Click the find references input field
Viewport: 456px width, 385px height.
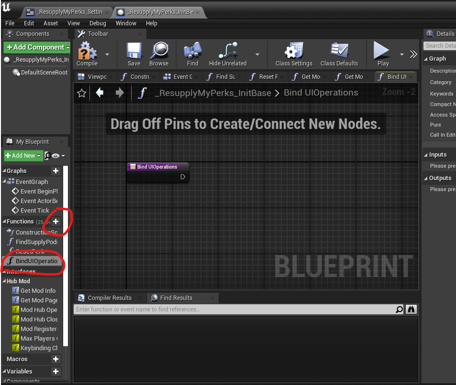tap(234, 310)
